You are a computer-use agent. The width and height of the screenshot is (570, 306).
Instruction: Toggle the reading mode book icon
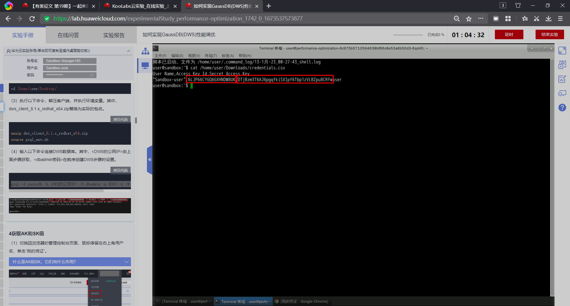496,19
